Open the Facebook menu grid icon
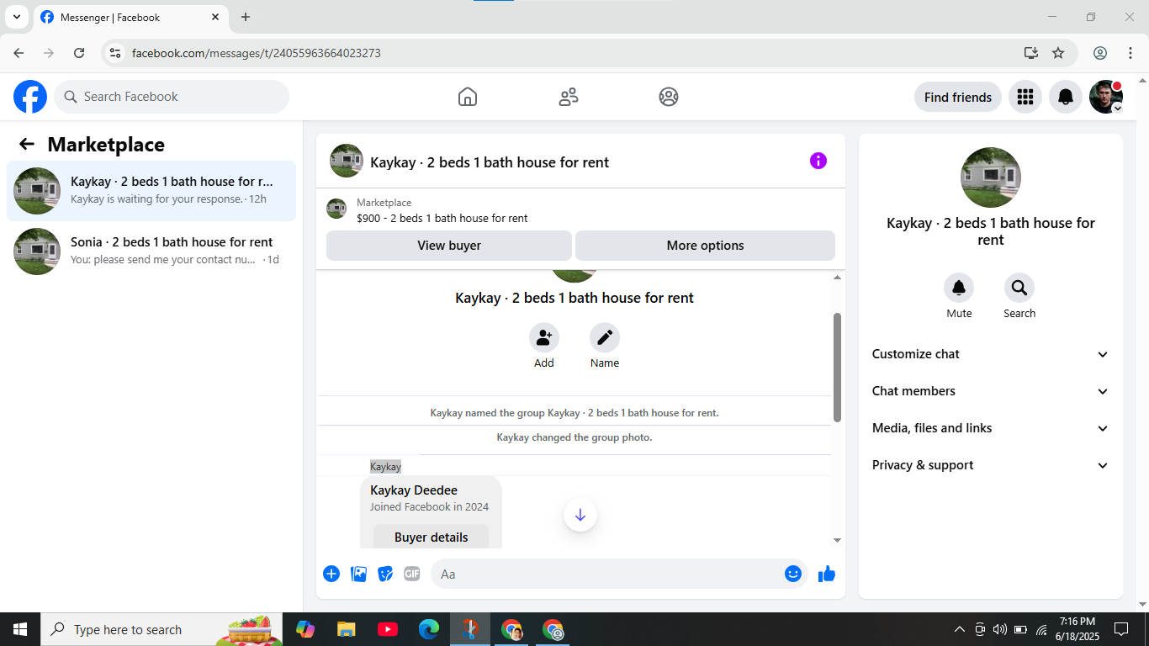1149x646 pixels. pyautogui.click(x=1025, y=97)
